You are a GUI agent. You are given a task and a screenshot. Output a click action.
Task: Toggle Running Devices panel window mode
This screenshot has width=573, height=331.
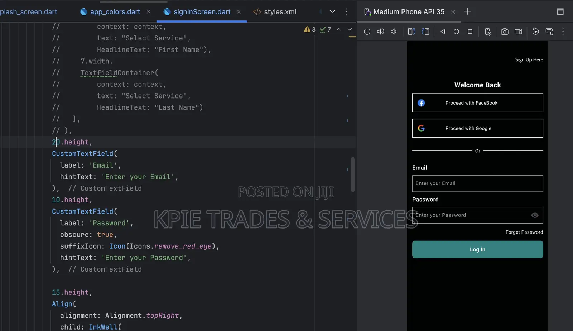560,11
